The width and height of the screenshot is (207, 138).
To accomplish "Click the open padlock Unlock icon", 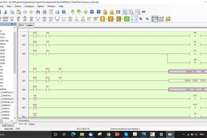I will click(112, 12).
